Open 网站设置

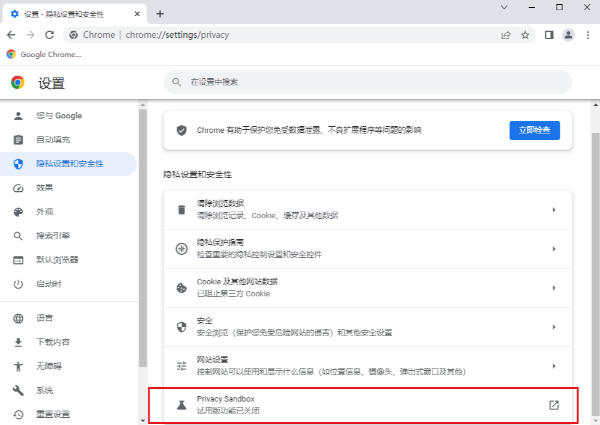pyautogui.click(x=368, y=366)
